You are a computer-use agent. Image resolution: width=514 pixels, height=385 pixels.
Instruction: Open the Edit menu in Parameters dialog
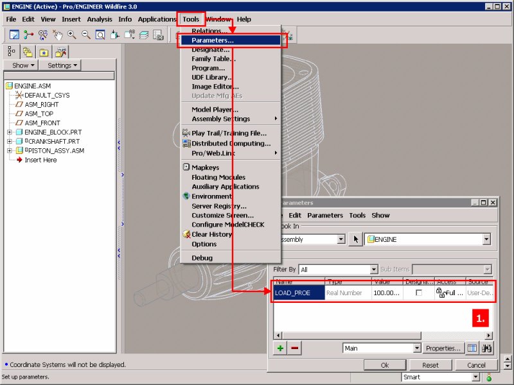click(295, 215)
